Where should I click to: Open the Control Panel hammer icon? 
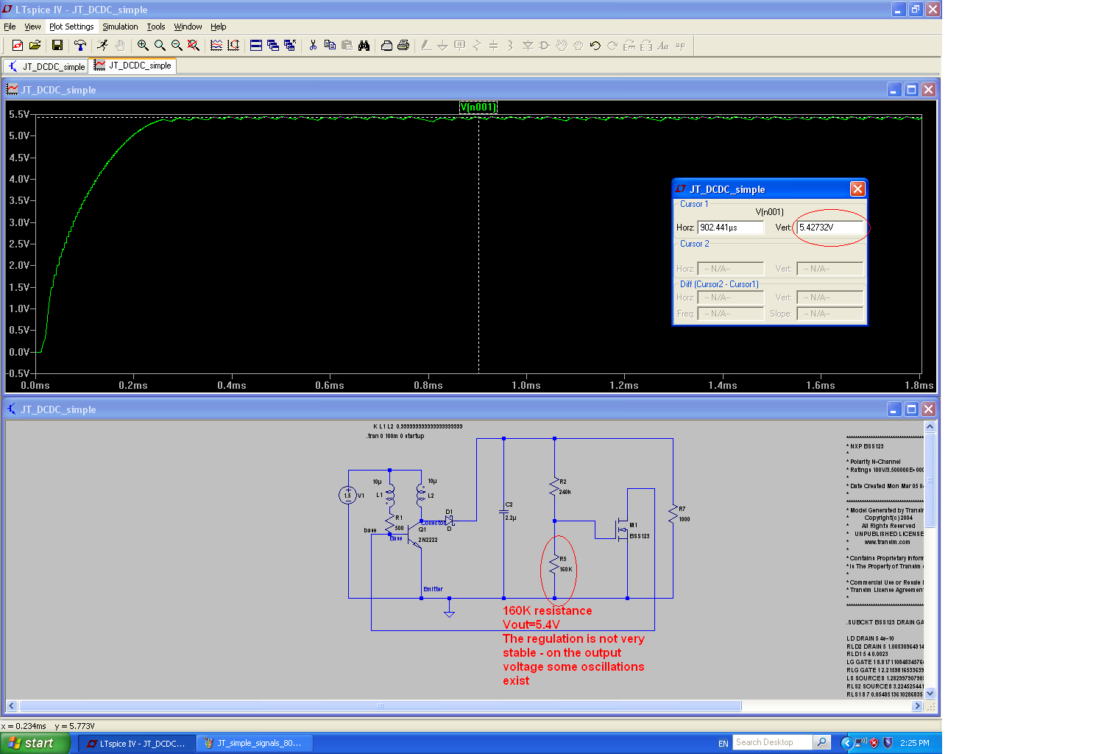pyautogui.click(x=80, y=46)
